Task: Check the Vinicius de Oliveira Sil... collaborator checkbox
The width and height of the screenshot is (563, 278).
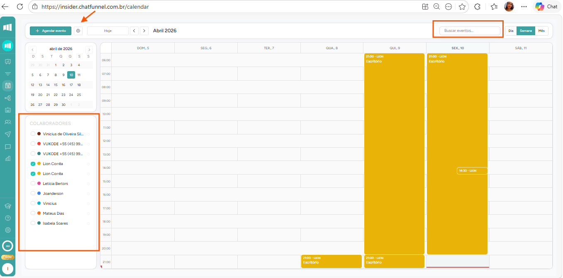Action: coord(33,134)
